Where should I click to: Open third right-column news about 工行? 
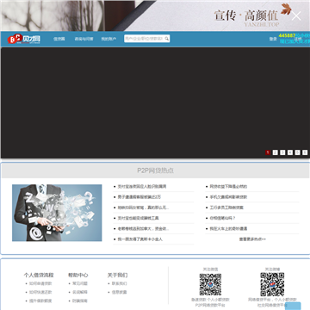(x=226, y=208)
